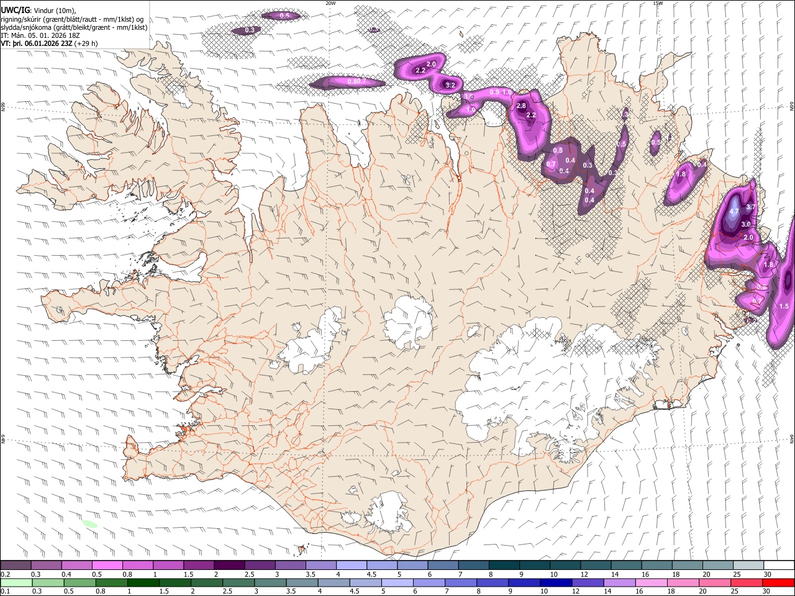This screenshot has width=795, height=596.
Task: Click the 'rigning/skúrir' legend description line
Action: coord(73,19)
